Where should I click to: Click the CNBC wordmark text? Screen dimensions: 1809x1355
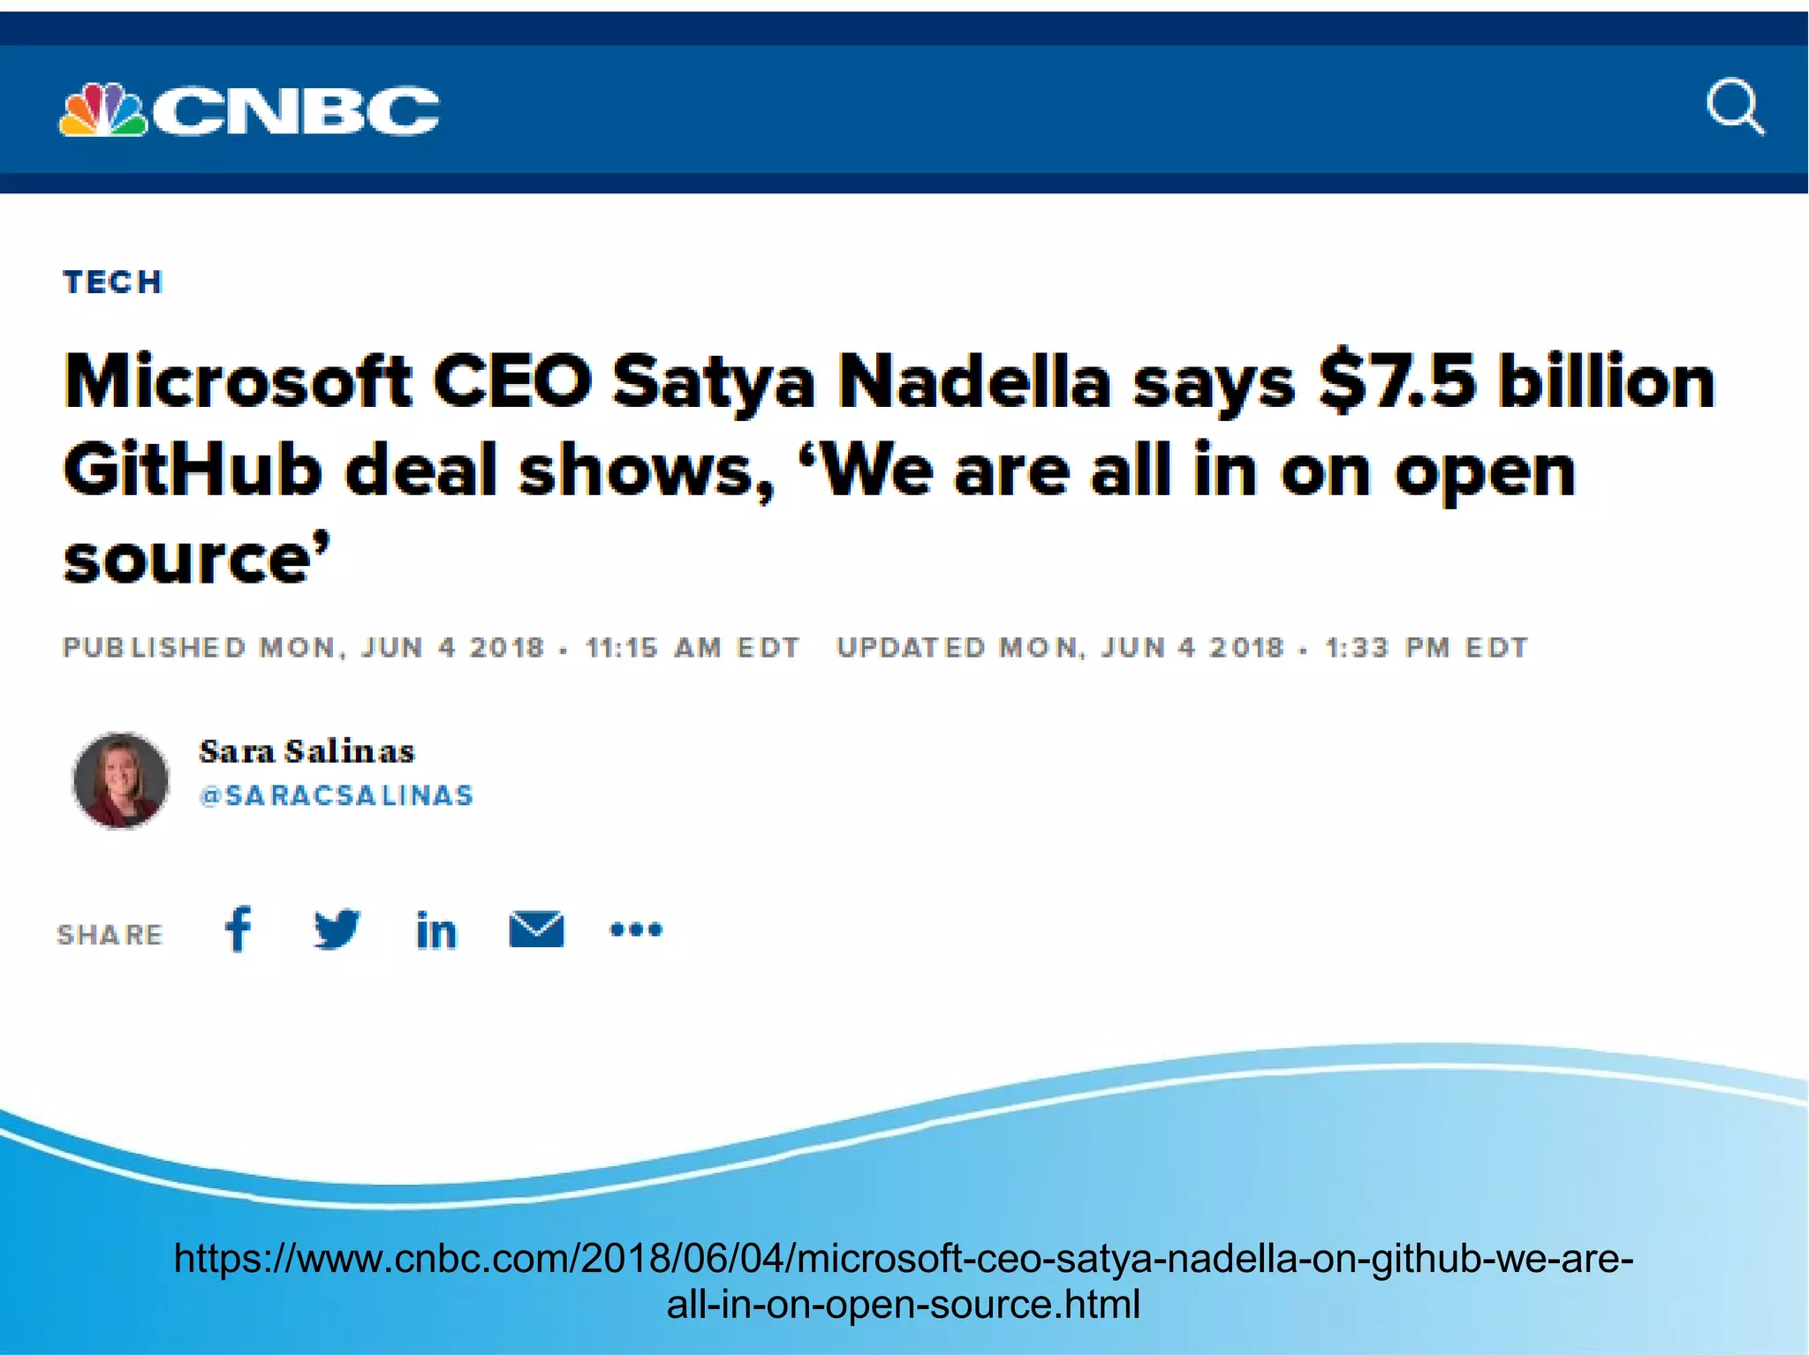(296, 111)
